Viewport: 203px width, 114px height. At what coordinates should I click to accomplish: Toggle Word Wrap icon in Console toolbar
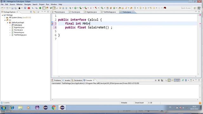172,80
